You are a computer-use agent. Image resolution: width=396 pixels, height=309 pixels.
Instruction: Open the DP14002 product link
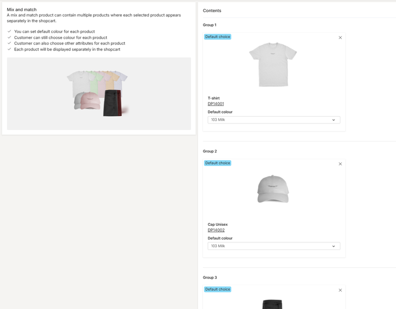(216, 230)
